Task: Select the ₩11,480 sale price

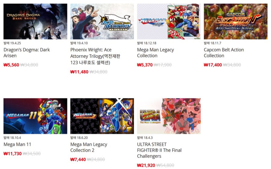Action: pyautogui.click(x=79, y=72)
